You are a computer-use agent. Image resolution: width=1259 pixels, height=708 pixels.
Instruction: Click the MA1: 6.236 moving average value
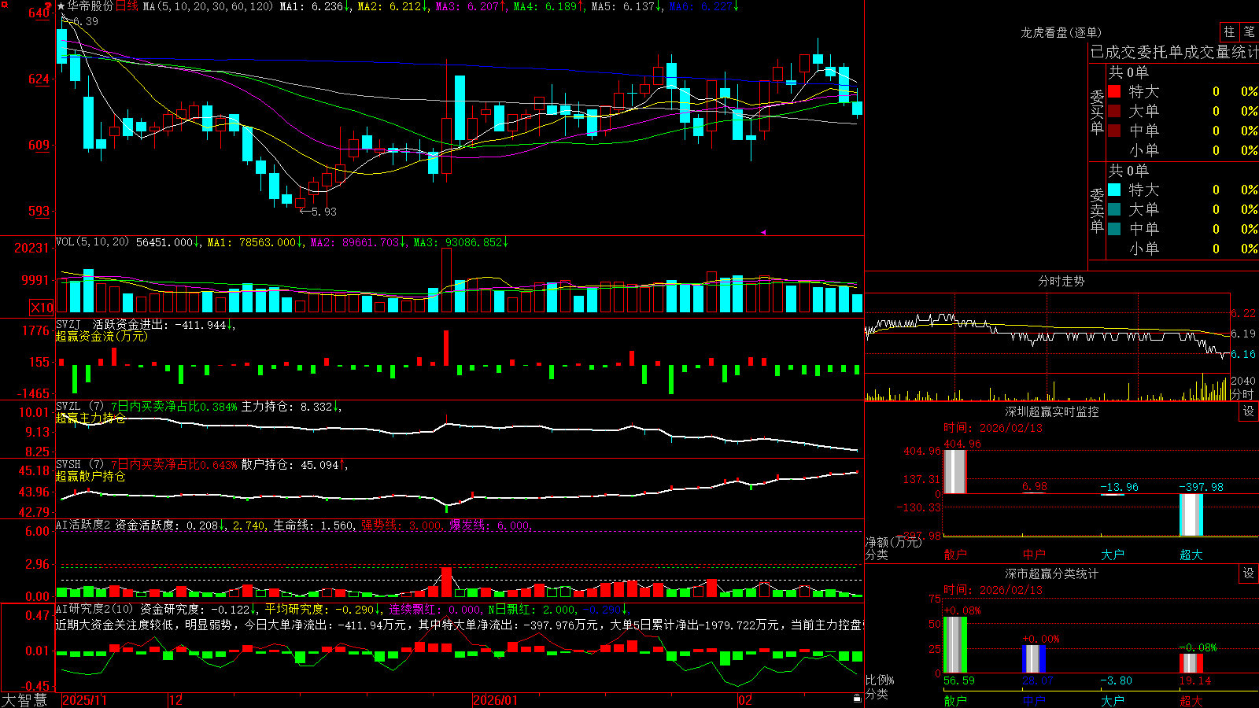(x=312, y=6)
